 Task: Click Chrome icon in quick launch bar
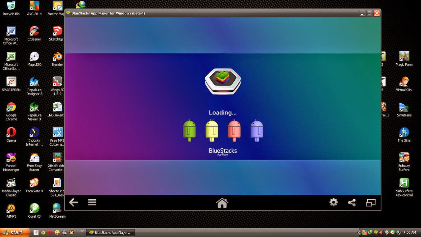coord(43,232)
